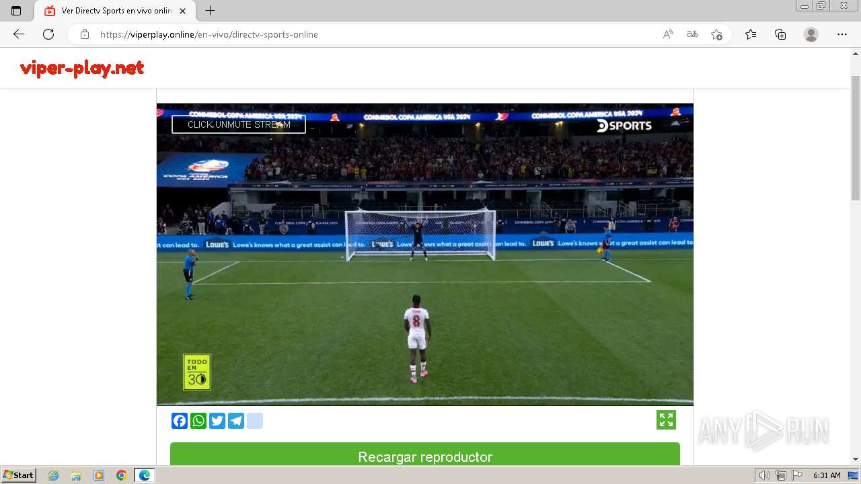Screen dimensions: 861x484
Task: View site information lock icon
Action: click(84, 34)
